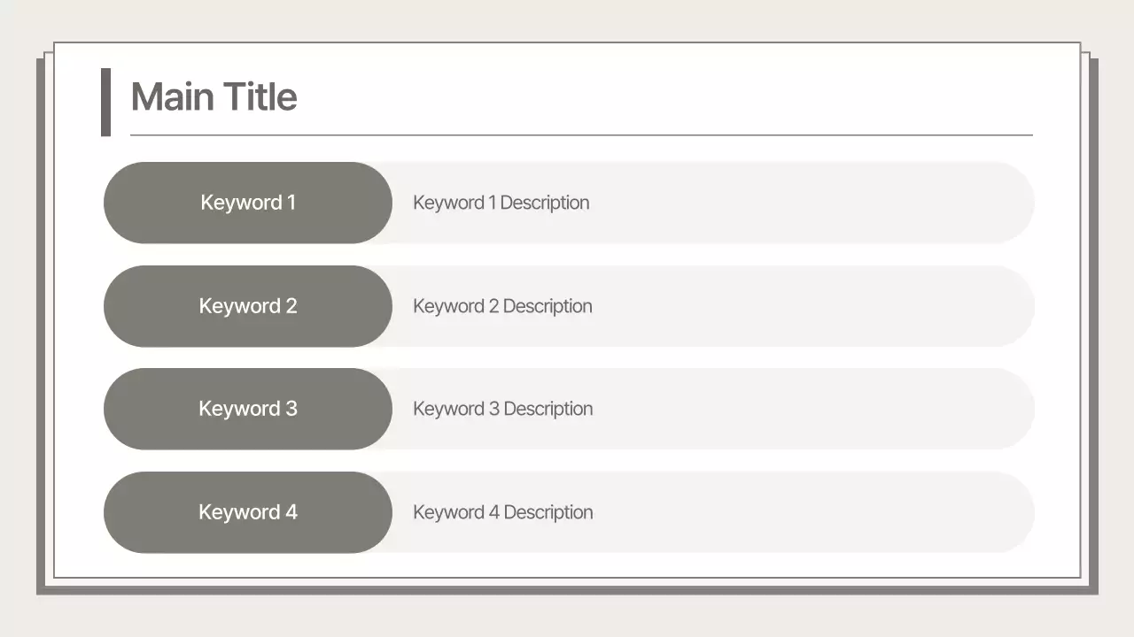Screen dimensions: 1134x637
Task: Click the "Keyword 3 Description" text
Action: click(x=502, y=409)
